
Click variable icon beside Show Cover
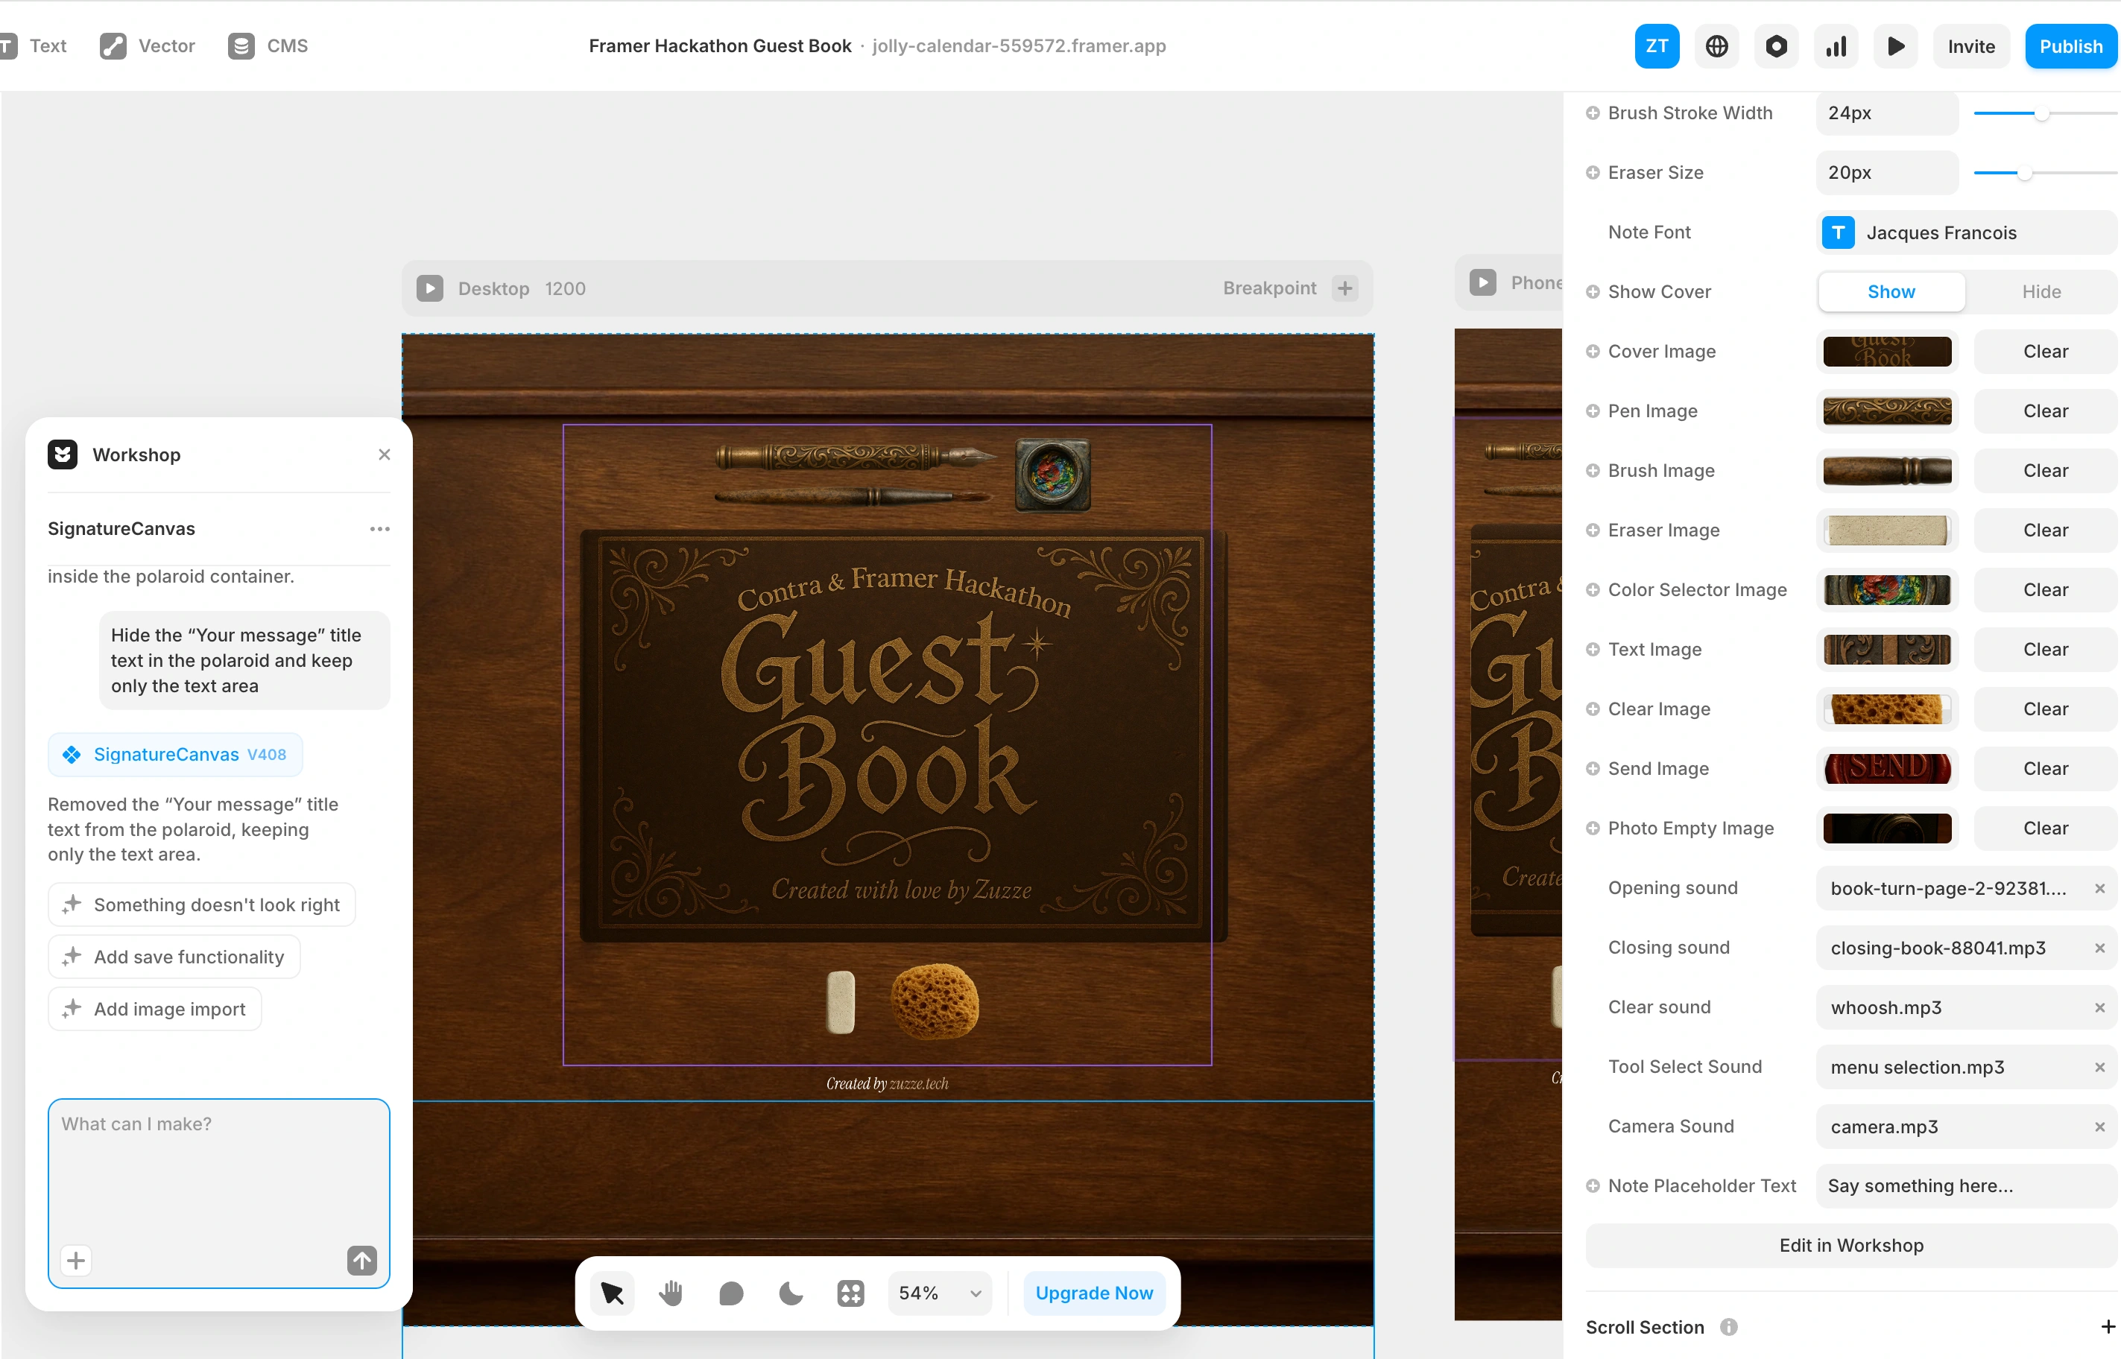pos(1593,292)
